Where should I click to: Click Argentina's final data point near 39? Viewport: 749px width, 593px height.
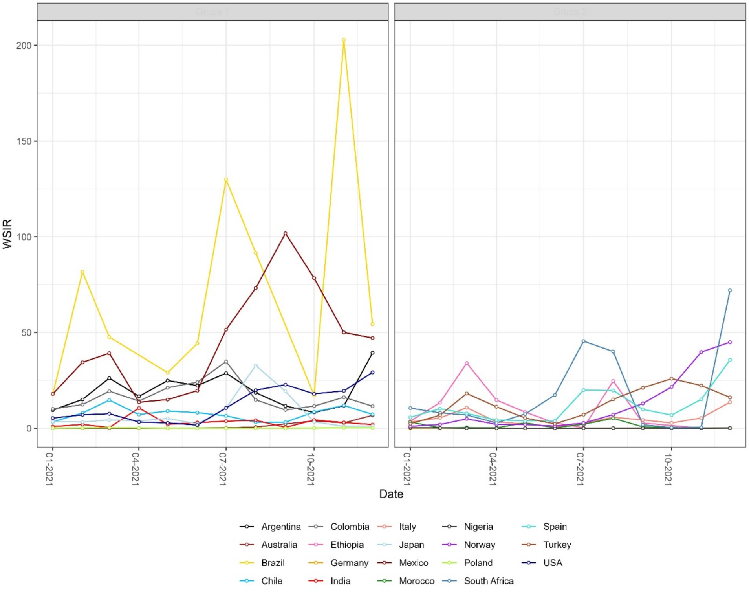pyautogui.click(x=372, y=353)
